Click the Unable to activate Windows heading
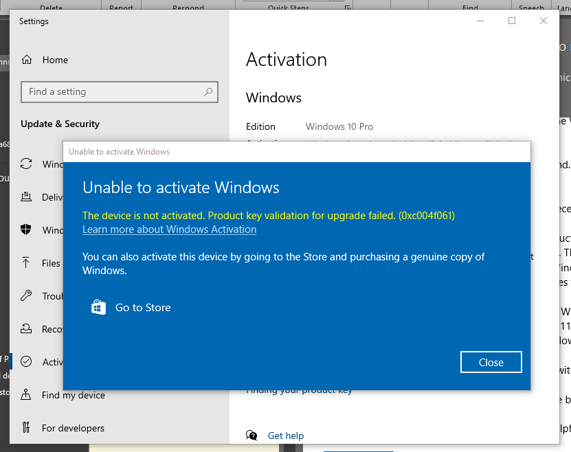Screen dimensions: 571x452 coord(181,188)
